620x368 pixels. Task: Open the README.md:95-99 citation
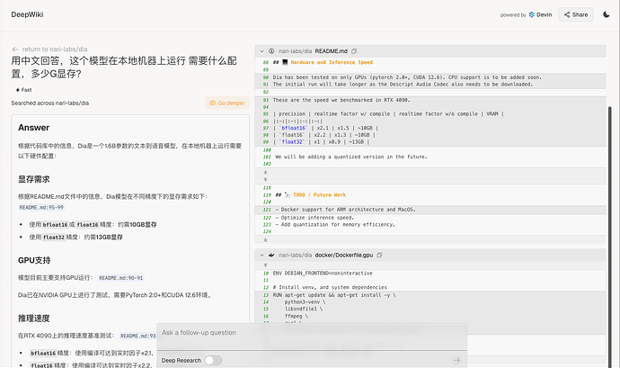coord(41,208)
